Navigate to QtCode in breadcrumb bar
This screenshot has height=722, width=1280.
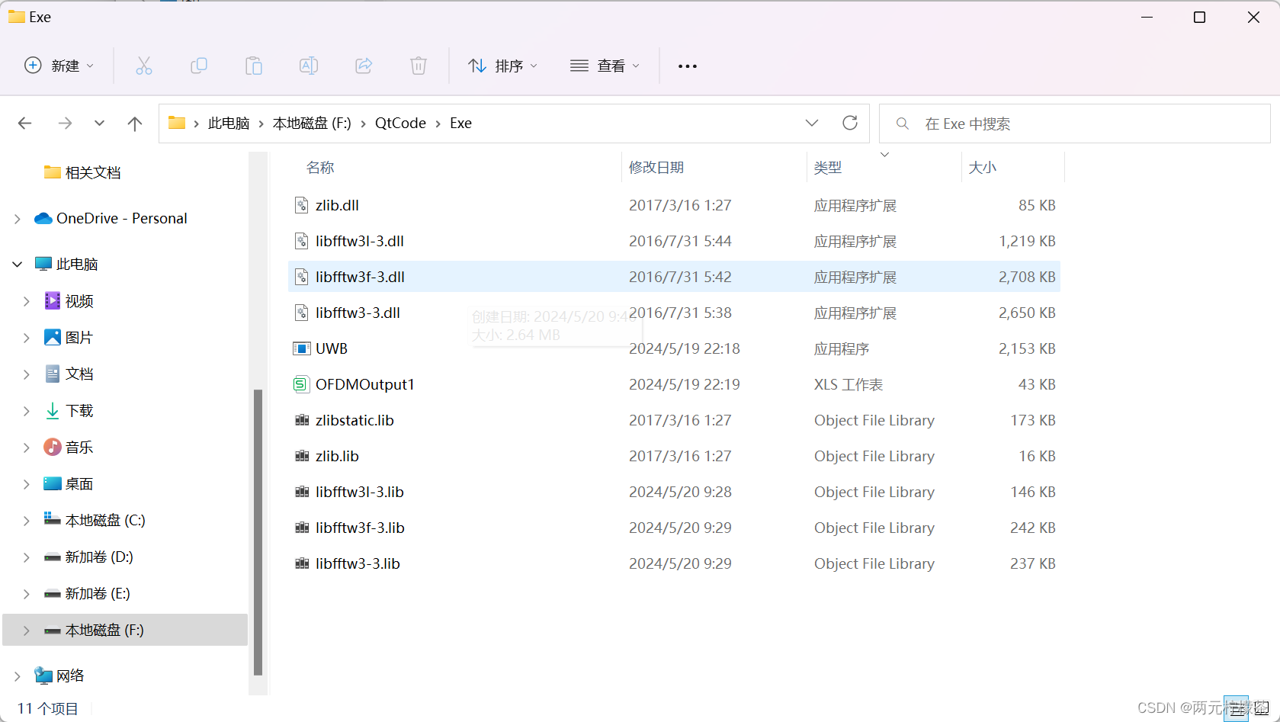coord(399,123)
